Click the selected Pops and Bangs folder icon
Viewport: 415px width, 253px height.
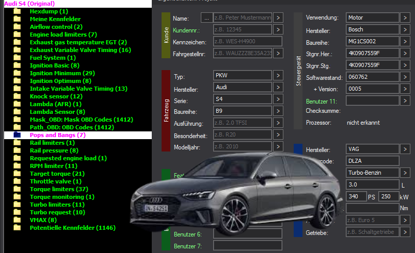(17, 135)
